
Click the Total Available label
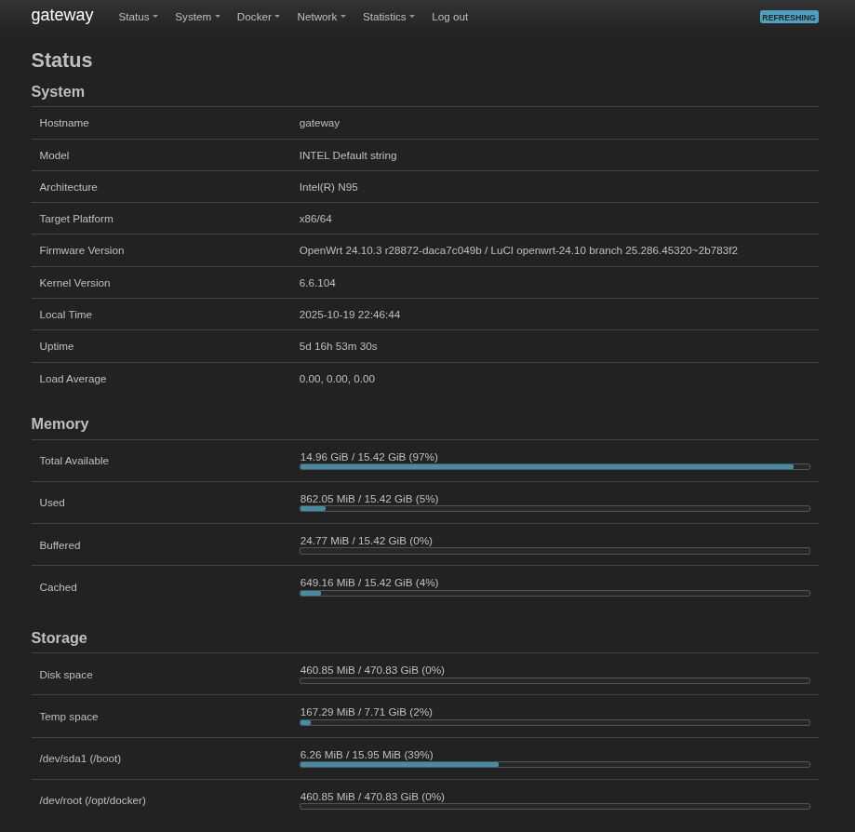pos(74,461)
